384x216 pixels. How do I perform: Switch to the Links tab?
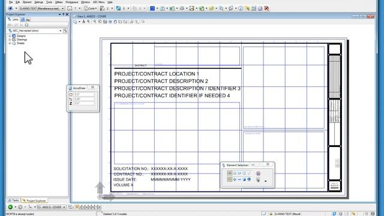tap(13, 19)
